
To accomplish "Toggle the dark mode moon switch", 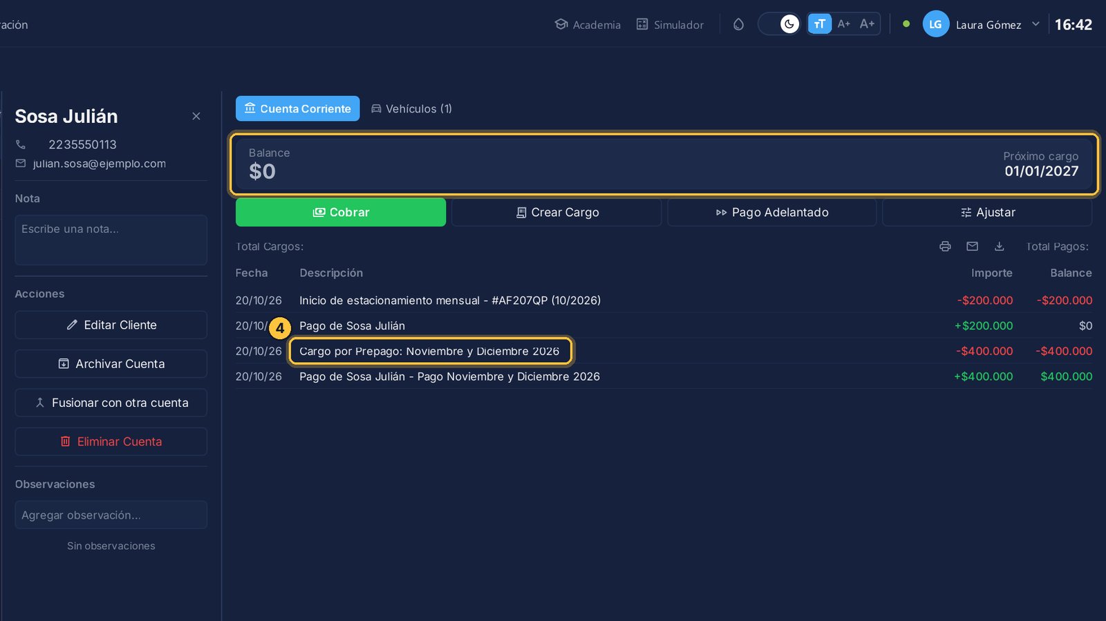I will (789, 24).
